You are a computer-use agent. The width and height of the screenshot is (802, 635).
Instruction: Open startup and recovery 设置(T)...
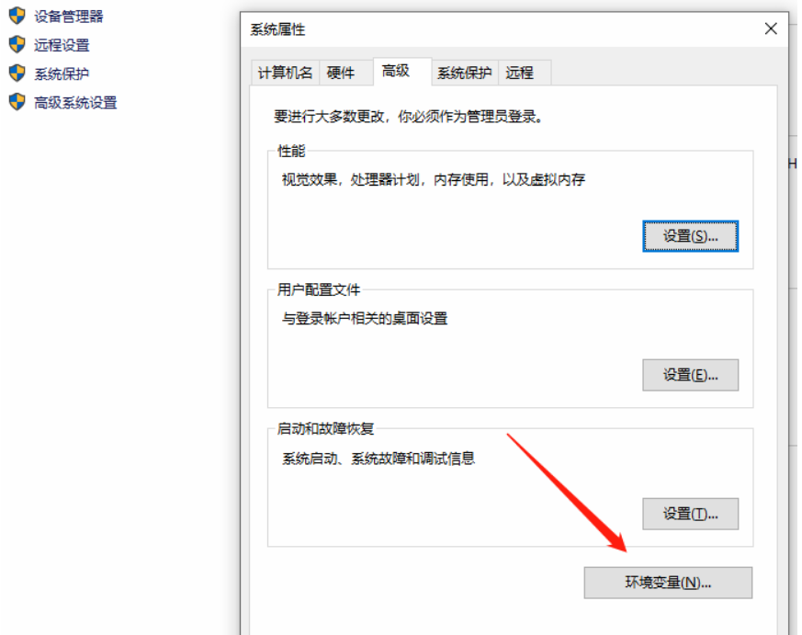(691, 514)
